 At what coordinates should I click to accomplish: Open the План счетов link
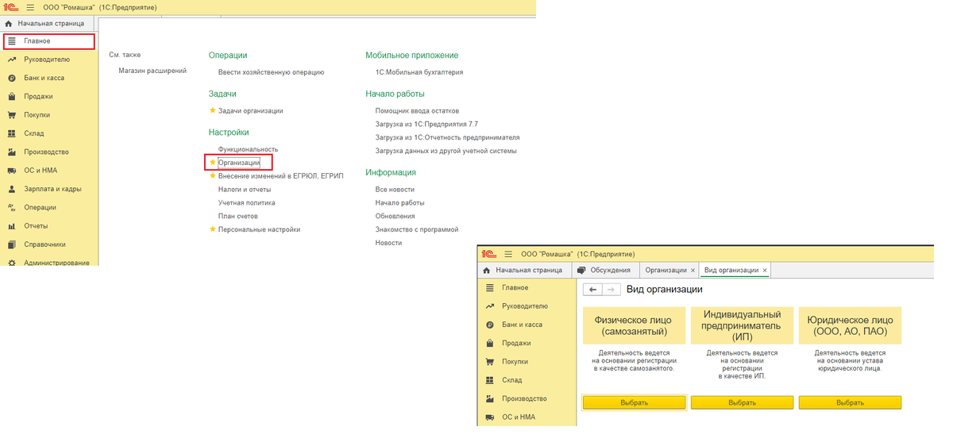point(237,216)
